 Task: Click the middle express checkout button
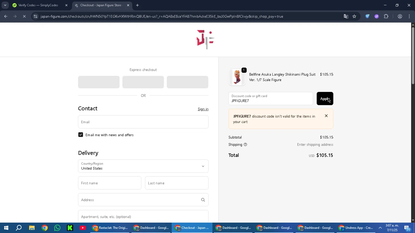(x=143, y=82)
